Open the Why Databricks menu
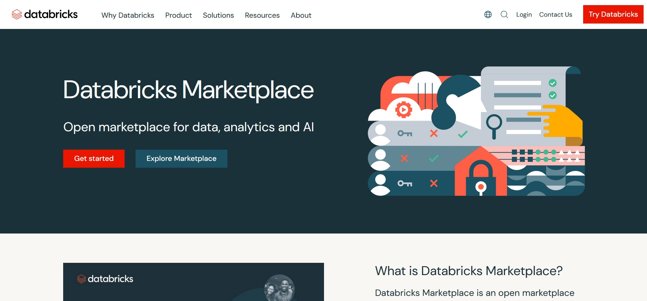The height and width of the screenshot is (301, 647). tap(128, 15)
